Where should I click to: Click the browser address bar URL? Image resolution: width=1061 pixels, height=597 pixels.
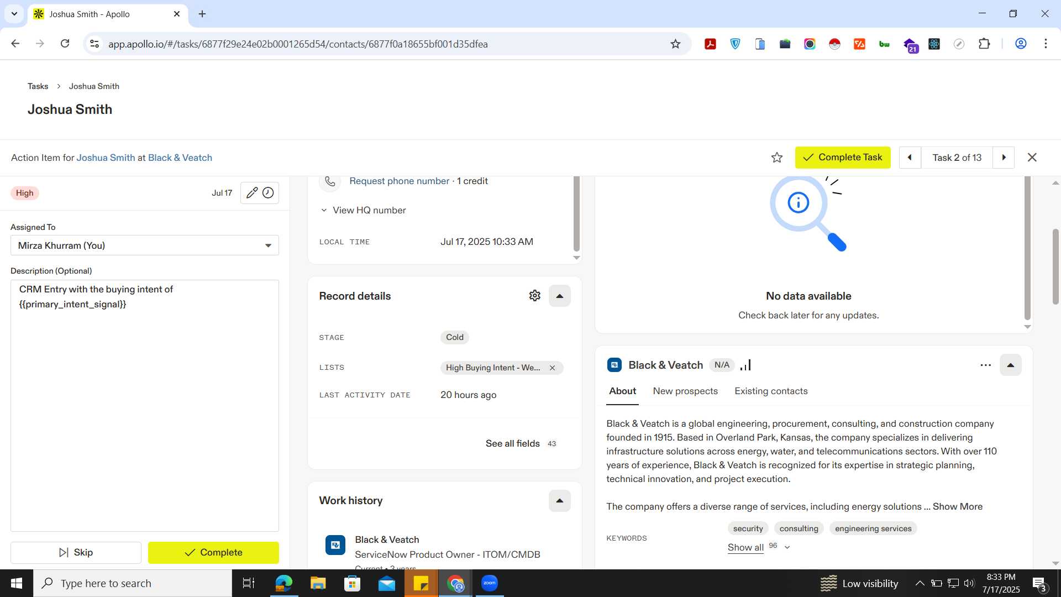298,44
